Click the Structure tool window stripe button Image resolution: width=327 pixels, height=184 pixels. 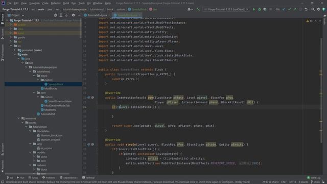point(3,149)
